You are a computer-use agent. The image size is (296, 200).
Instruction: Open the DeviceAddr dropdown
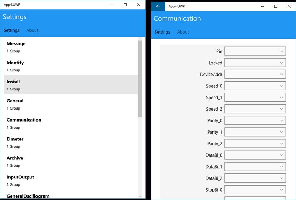255,74
